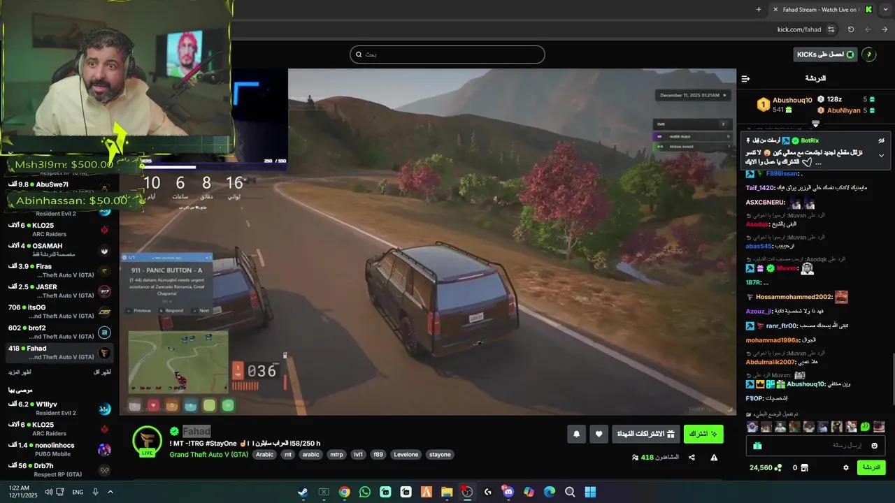Open JASER channel in sidebar
895x503 pixels.
(59, 291)
